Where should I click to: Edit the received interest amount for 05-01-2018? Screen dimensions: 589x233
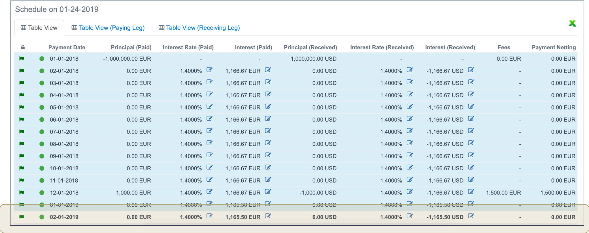pos(471,107)
